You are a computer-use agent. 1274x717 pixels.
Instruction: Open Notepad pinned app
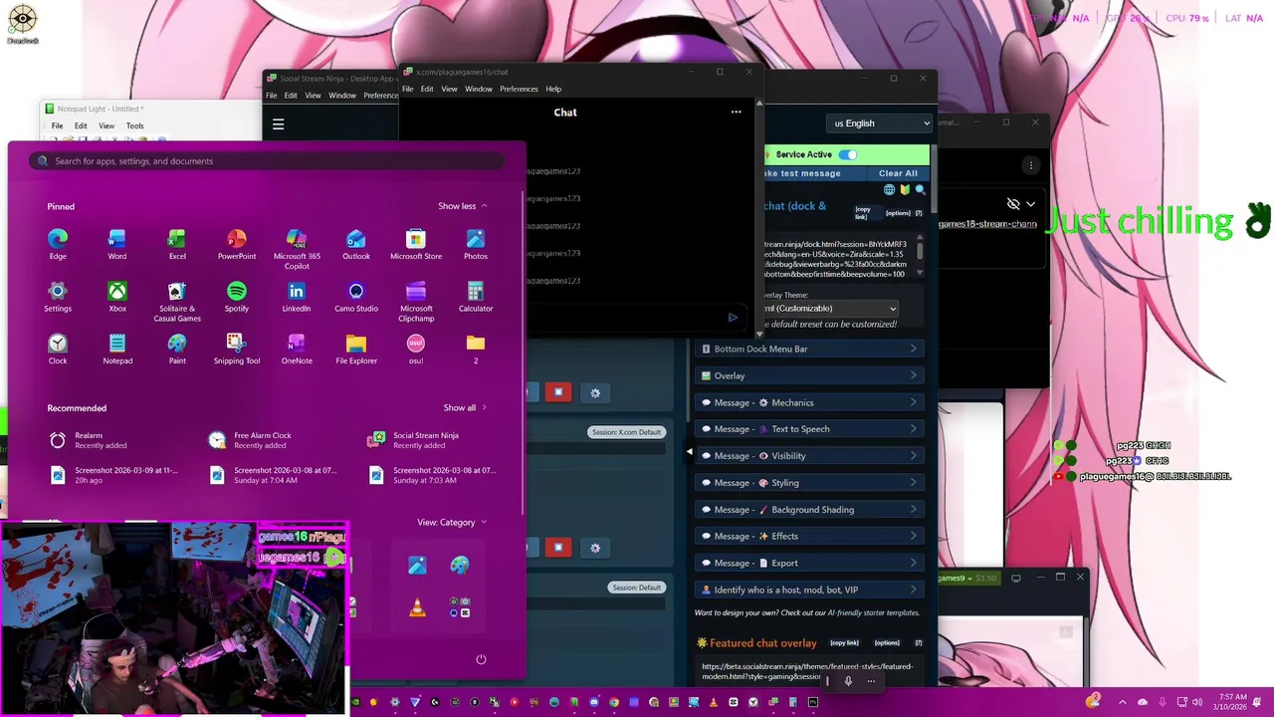pos(117,349)
